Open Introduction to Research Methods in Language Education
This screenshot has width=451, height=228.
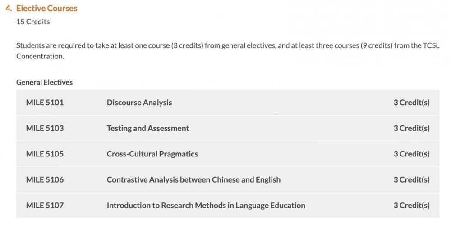pyautogui.click(x=206, y=205)
